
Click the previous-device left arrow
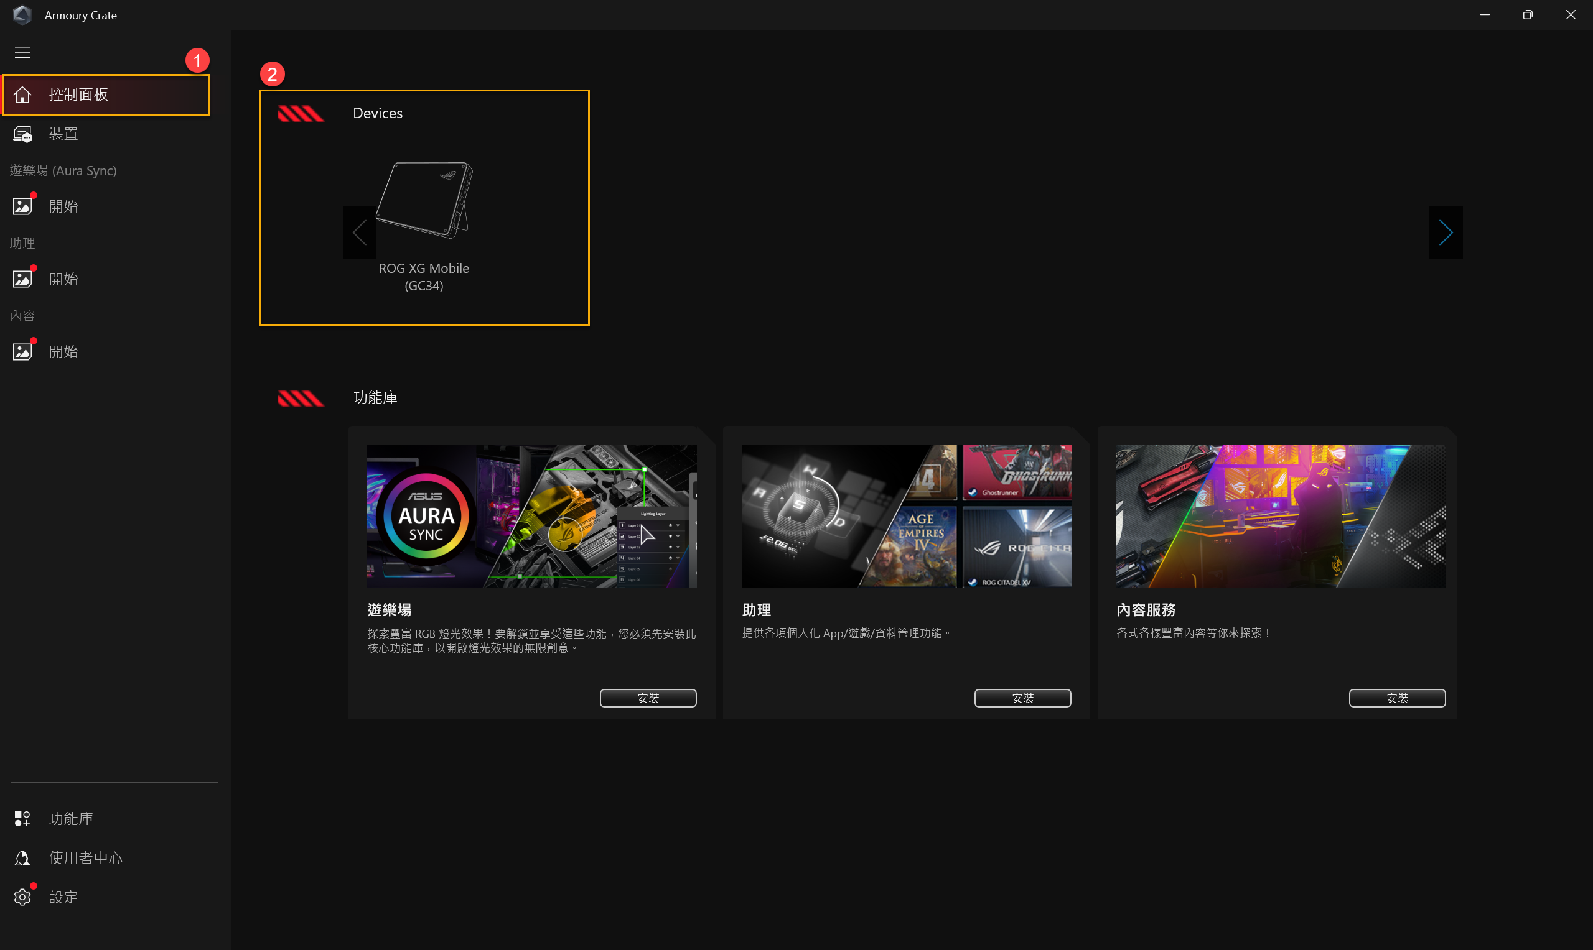point(359,233)
